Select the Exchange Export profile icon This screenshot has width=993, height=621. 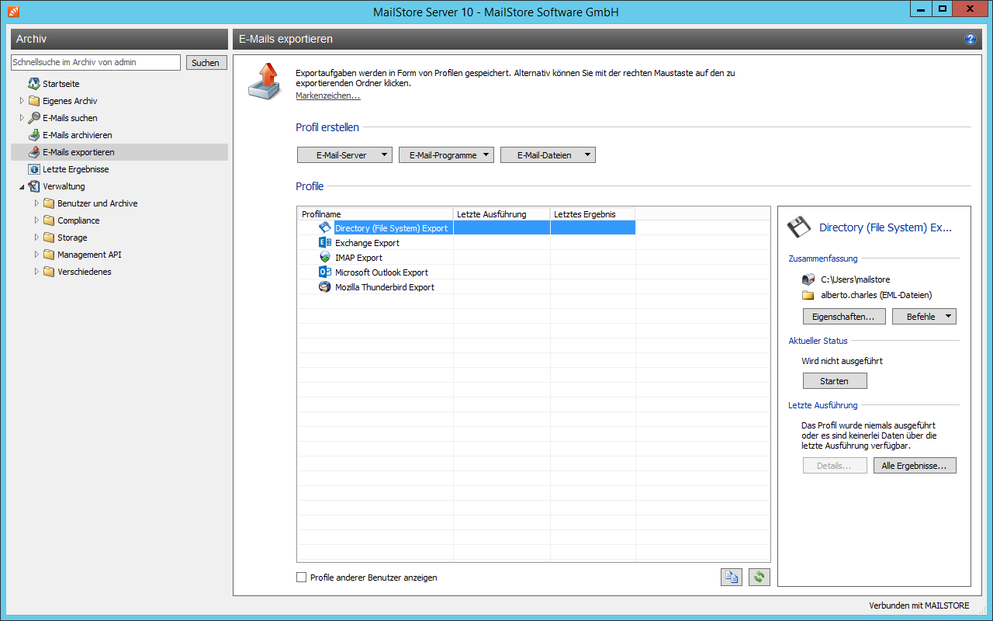325,242
